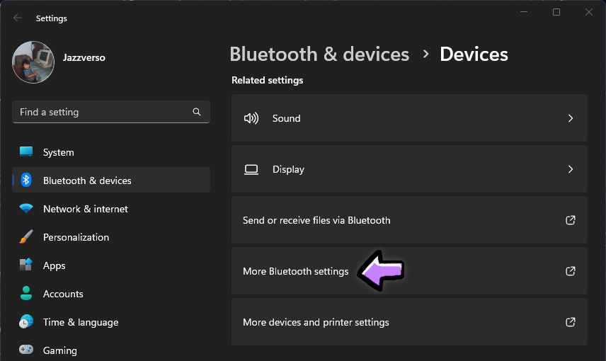Screen dimensions: 606x361
Task: Click the search magnifier icon
Action: [197, 112]
